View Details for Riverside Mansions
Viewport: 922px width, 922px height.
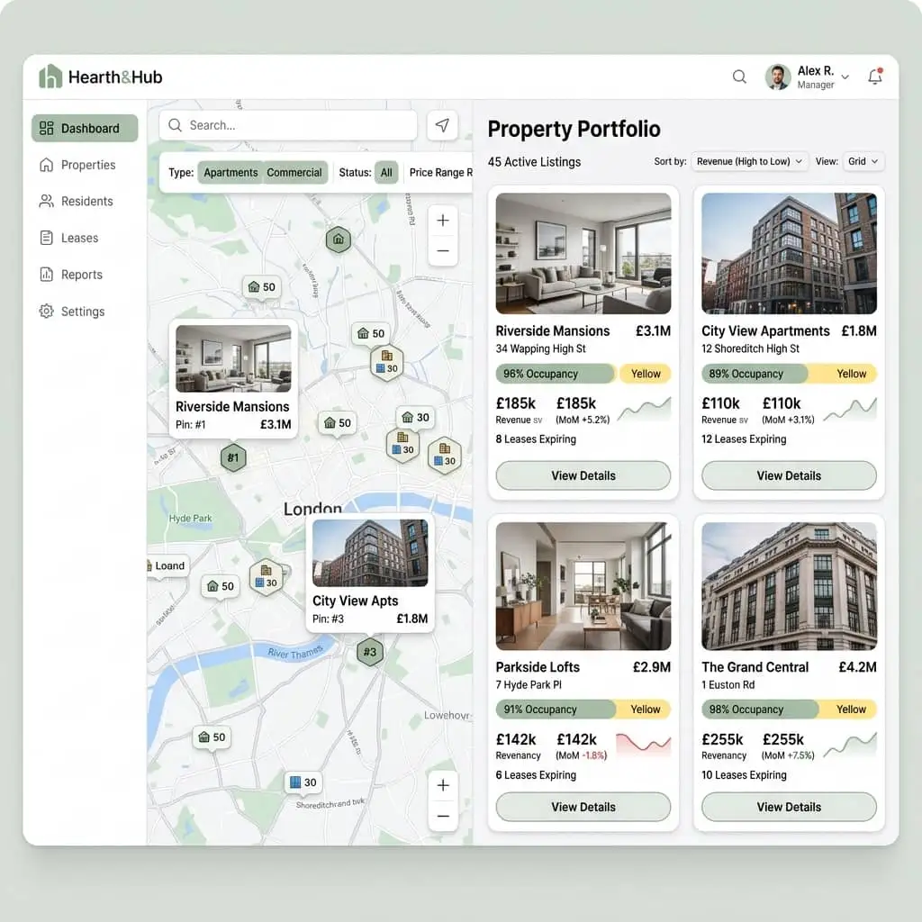click(x=583, y=475)
